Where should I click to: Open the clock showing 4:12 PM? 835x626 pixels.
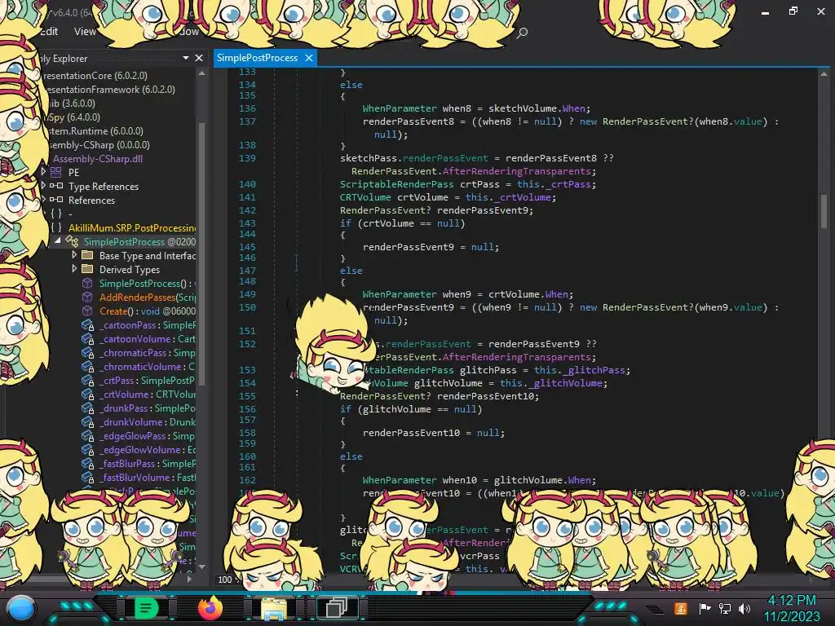(x=792, y=601)
